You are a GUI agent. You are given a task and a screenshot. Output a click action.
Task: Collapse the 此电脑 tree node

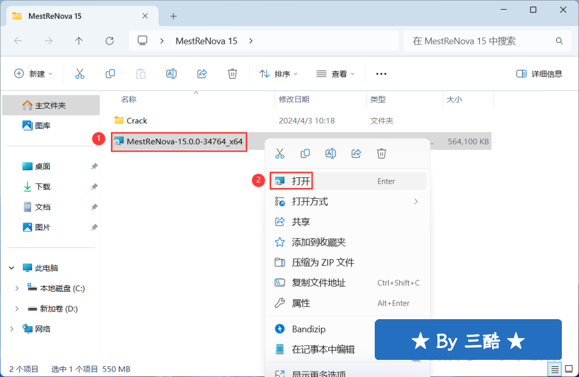point(11,268)
